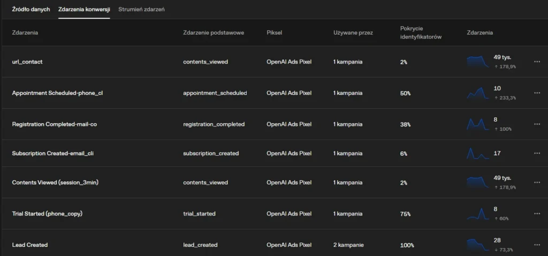
Task: Click the url_contact sparkline chart
Action: (478, 61)
